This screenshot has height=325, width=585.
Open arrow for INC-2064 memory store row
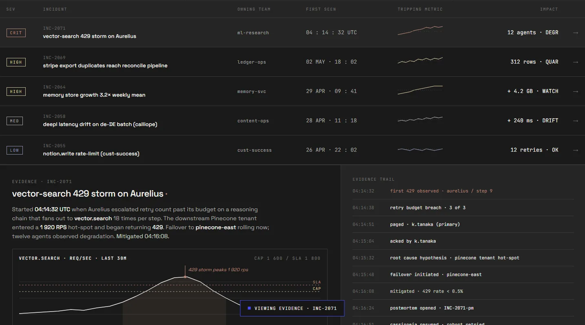[575, 91]
